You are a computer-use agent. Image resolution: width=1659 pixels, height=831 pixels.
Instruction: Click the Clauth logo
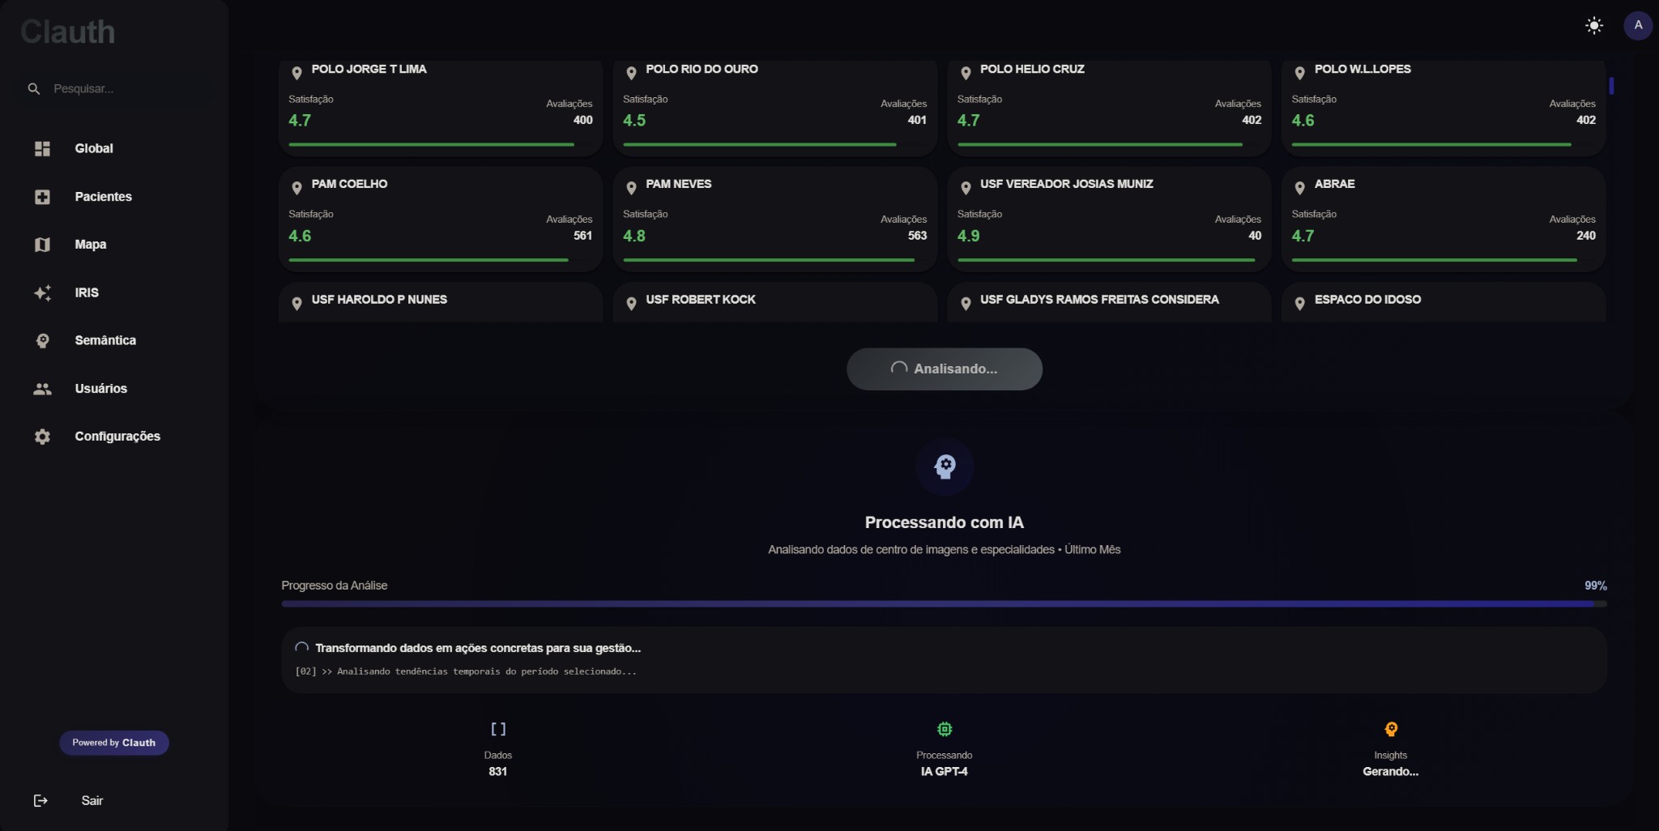click(68, 32)
